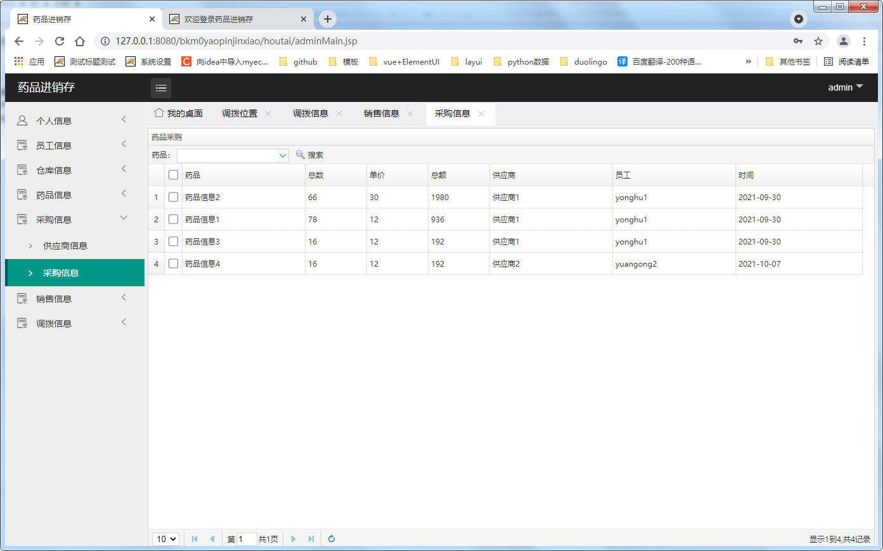Collapse 采购信息 menu chevron

point(124,218)
